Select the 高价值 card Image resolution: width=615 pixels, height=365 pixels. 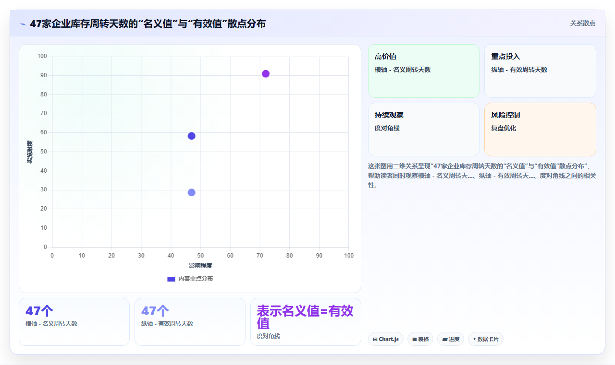(x=424, y=71)
